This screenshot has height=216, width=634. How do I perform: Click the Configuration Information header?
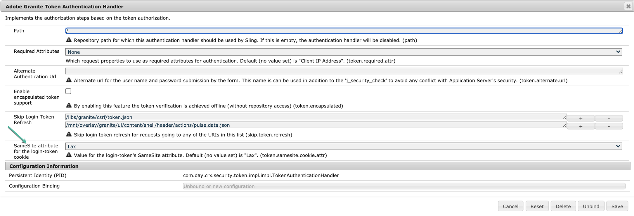pos(318,166)
